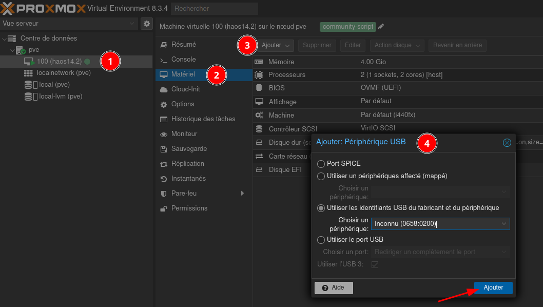Click the blue Ajouter button in dialog
Screen dimensions: 543x307
(x=493, y=287)
